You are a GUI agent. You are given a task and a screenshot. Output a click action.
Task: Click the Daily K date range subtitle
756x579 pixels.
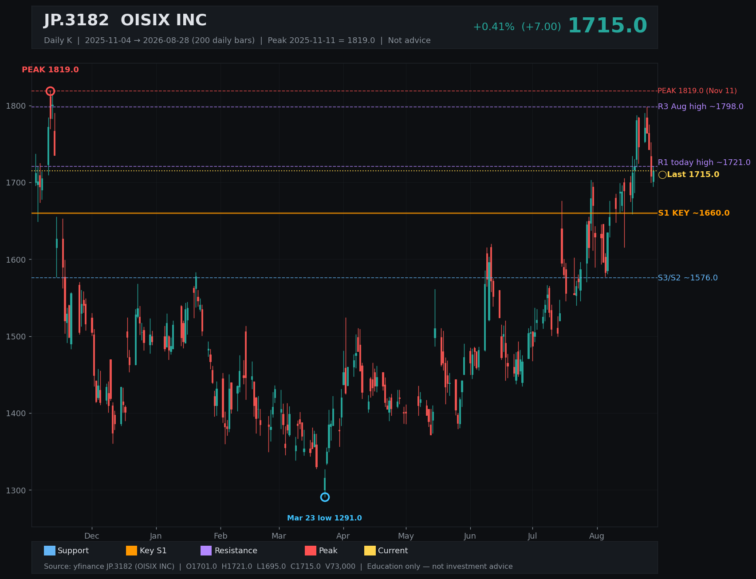coord(237,40)
